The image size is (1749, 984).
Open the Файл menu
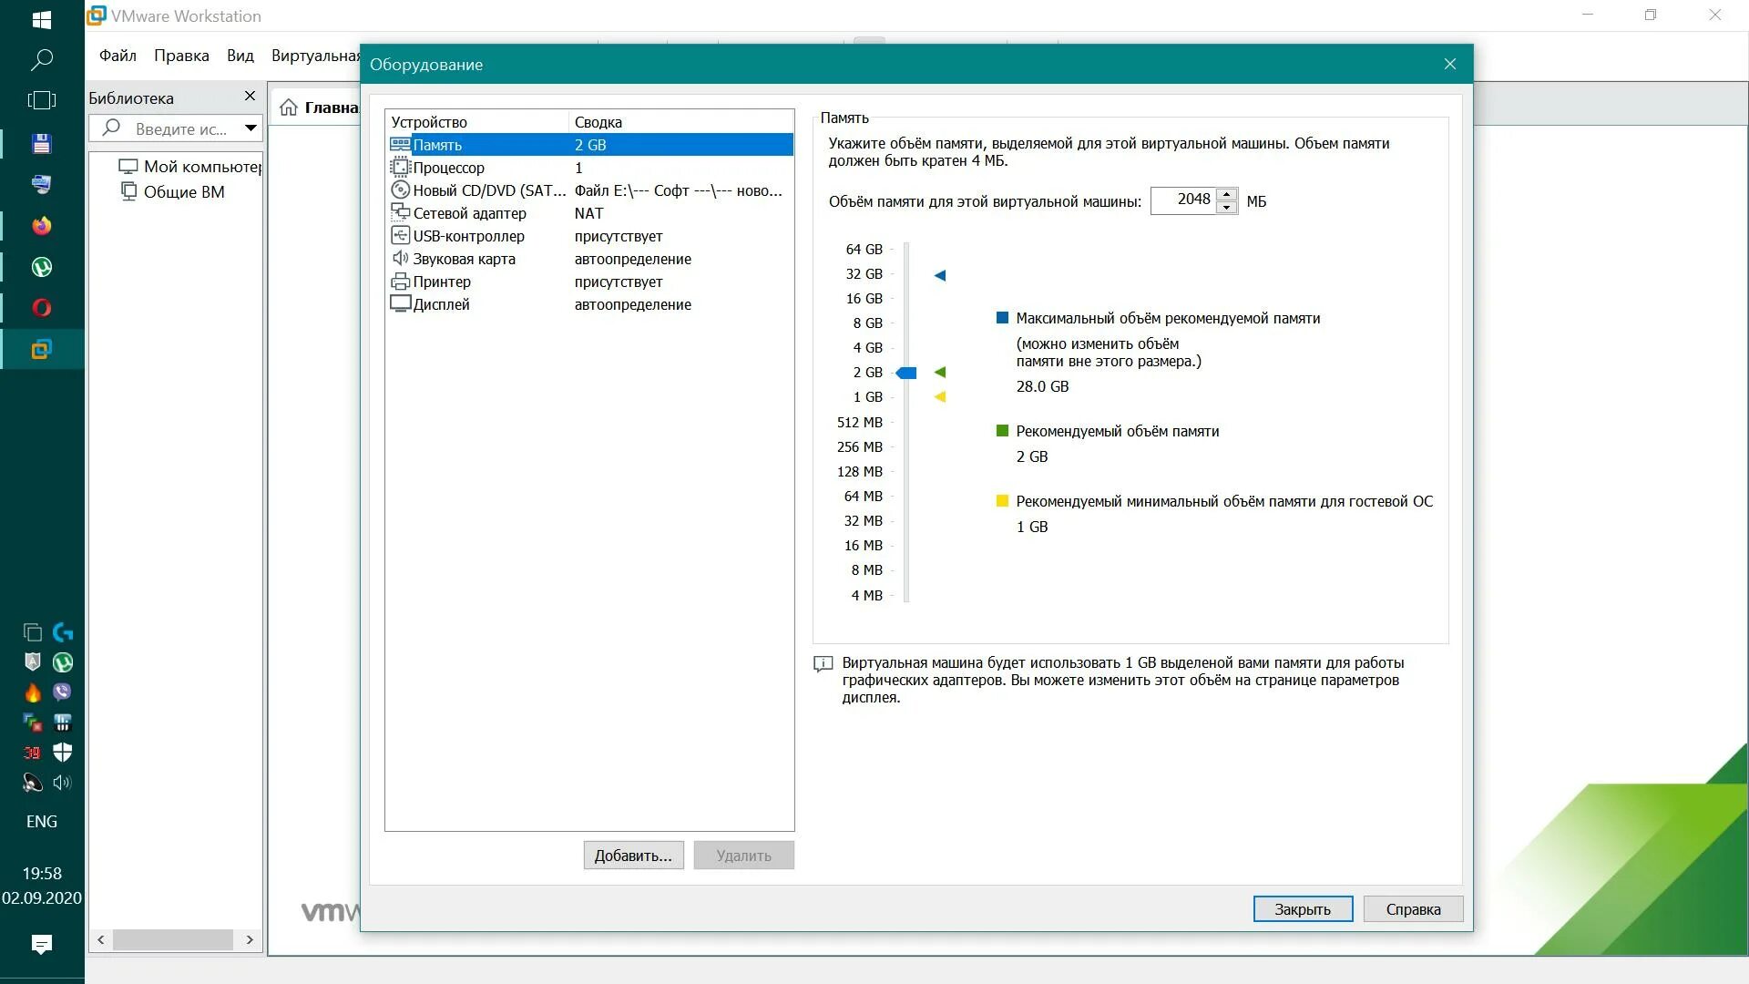[x=118, y=56]
